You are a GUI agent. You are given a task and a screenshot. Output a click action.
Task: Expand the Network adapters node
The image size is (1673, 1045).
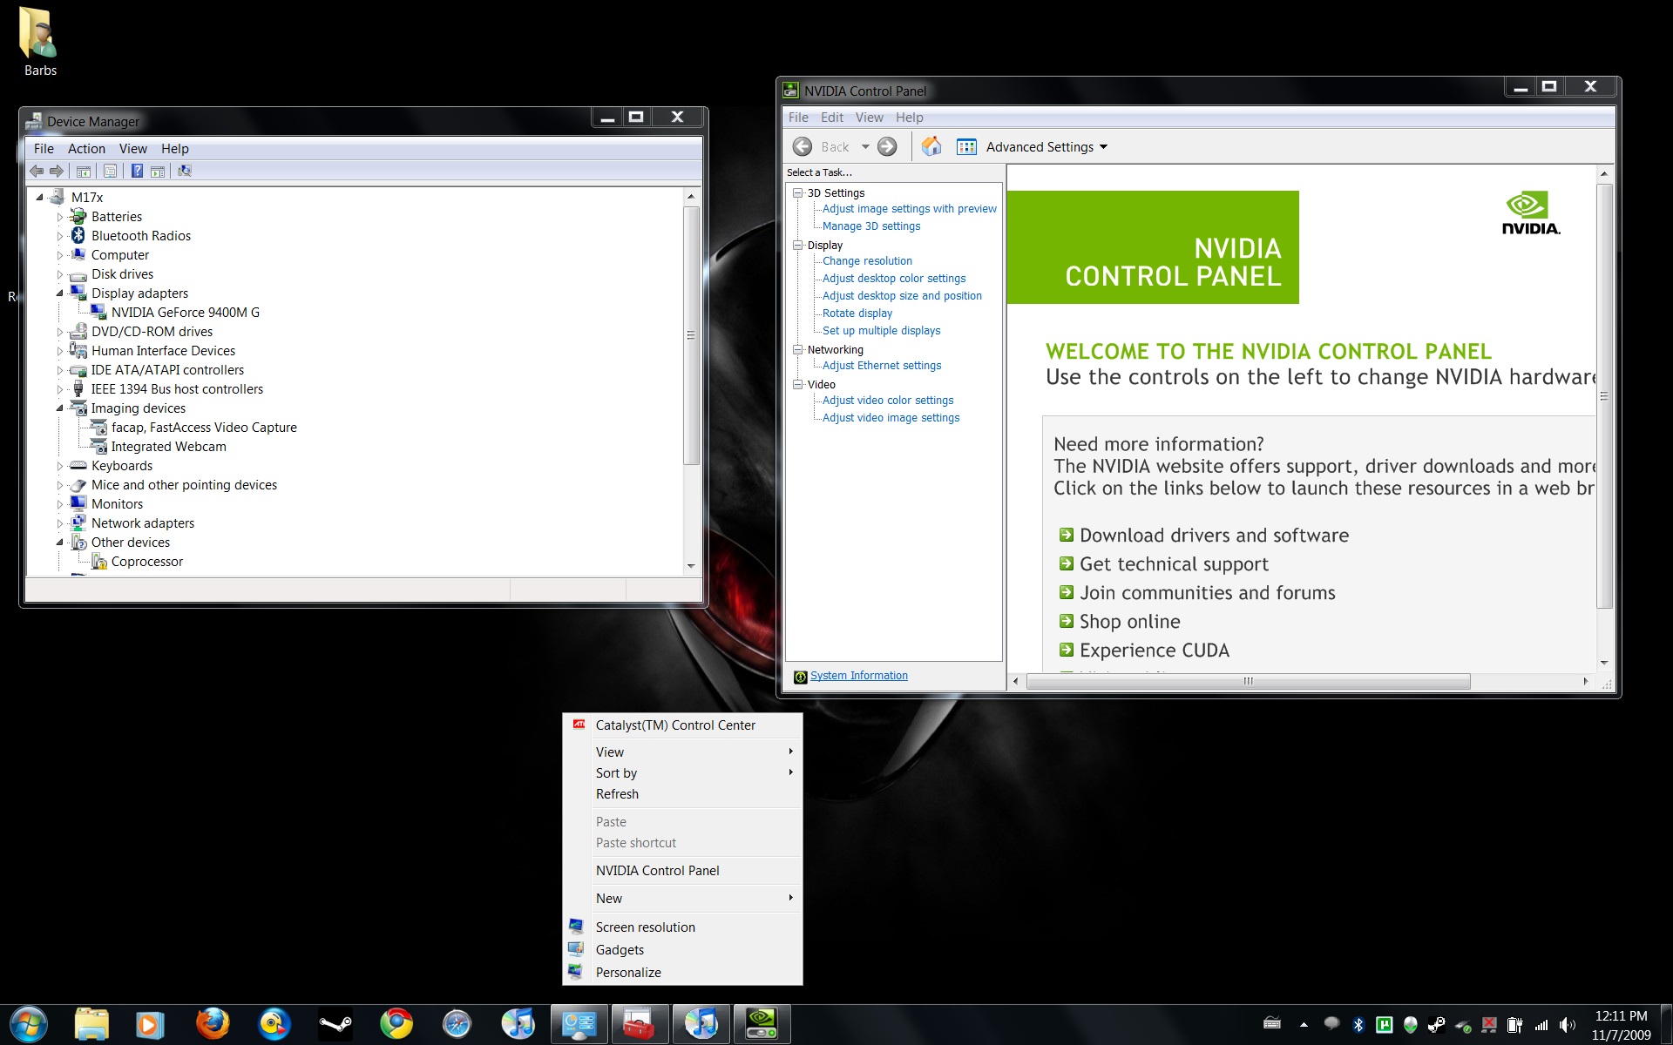coord(60,523)
